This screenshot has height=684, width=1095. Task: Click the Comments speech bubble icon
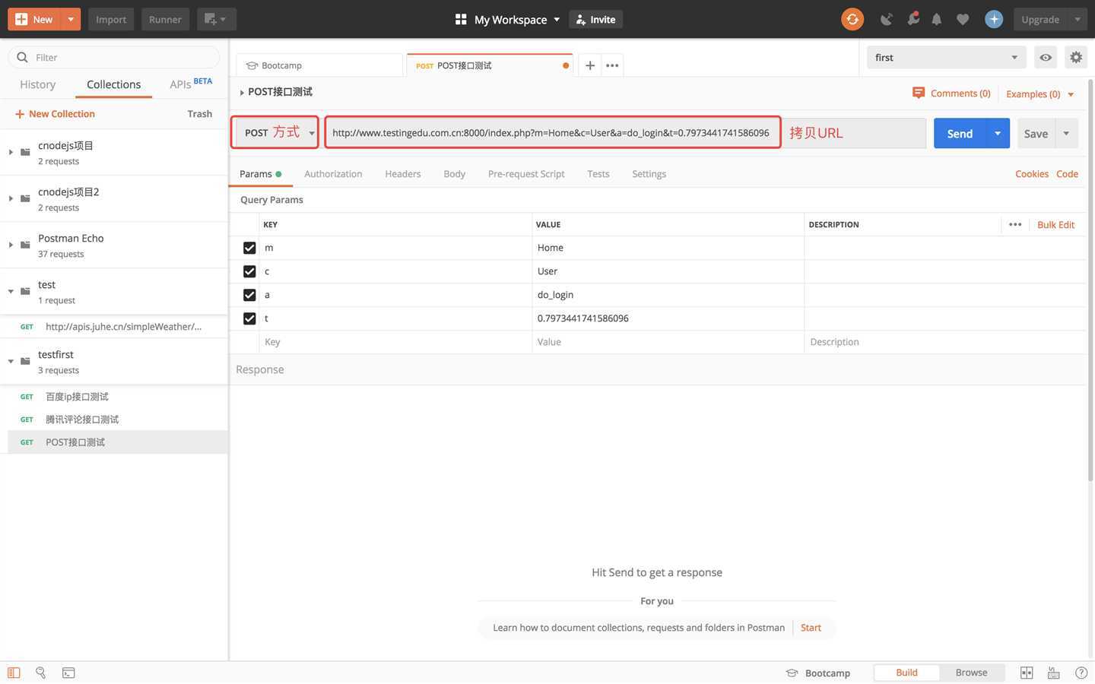(x=919, y=93)
